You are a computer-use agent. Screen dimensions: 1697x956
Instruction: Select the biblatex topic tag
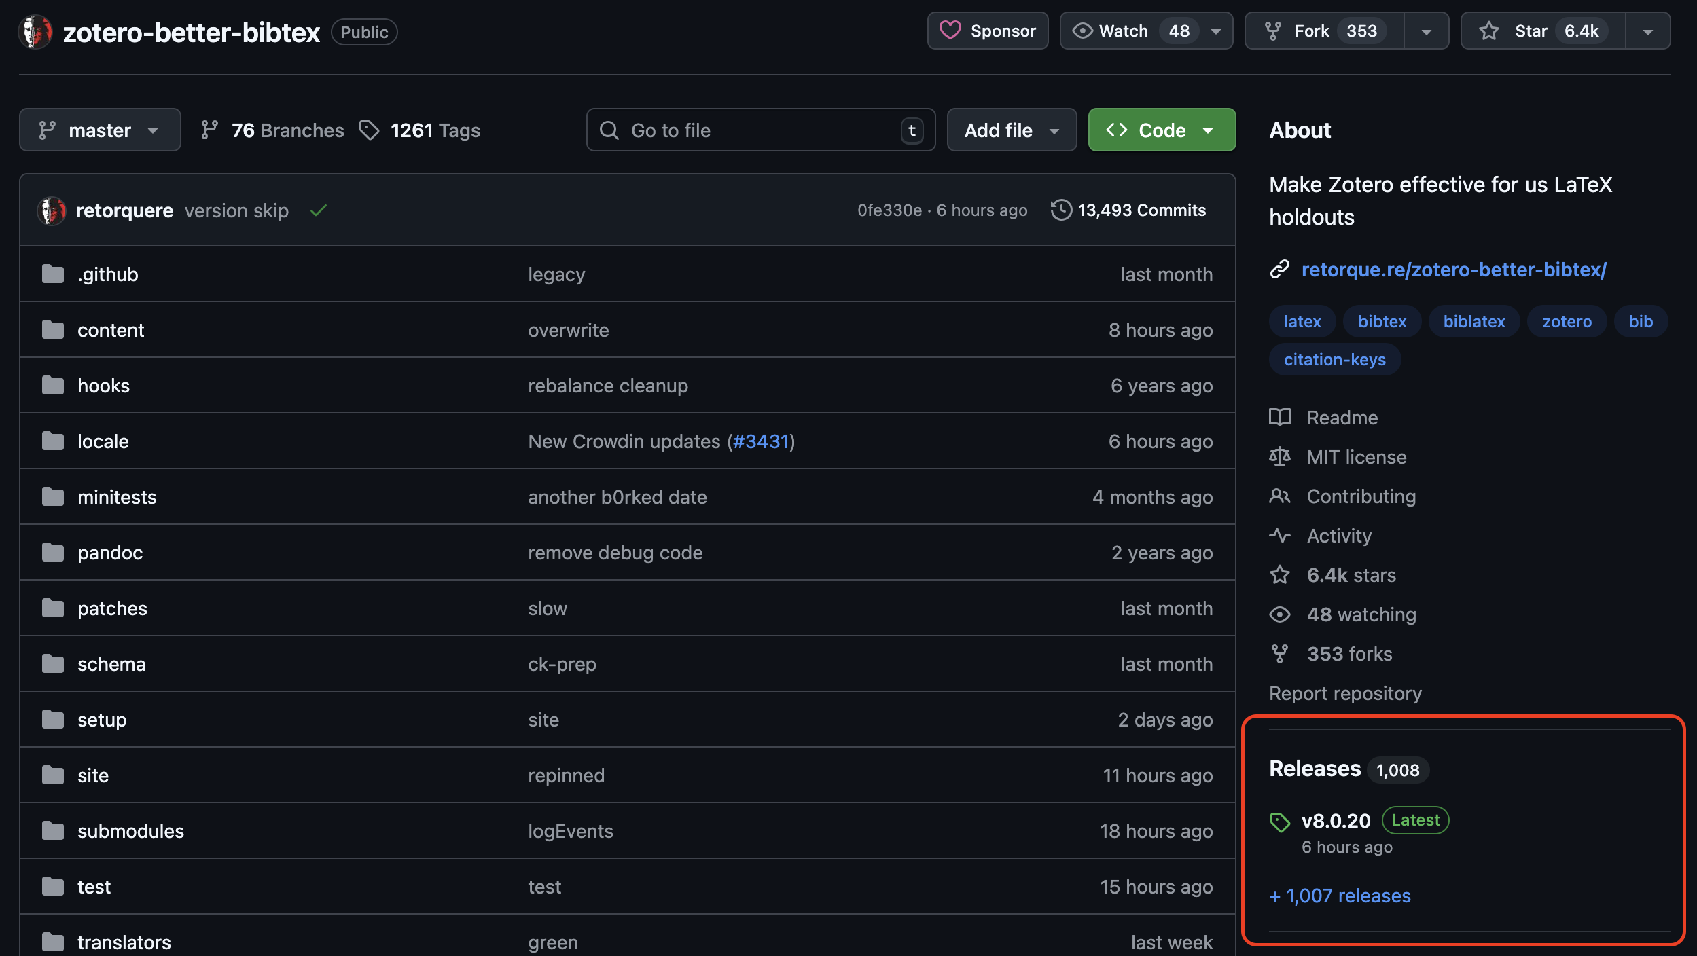(1473, 321)
